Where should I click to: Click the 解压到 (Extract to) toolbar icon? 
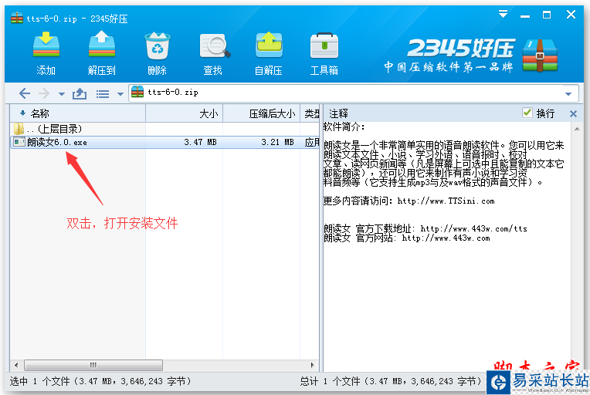(102, 46)
